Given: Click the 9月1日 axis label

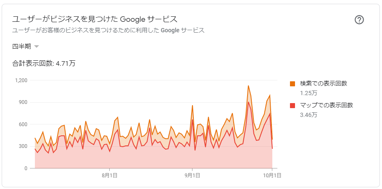Looking at the screenshot, I should point(192,176).
